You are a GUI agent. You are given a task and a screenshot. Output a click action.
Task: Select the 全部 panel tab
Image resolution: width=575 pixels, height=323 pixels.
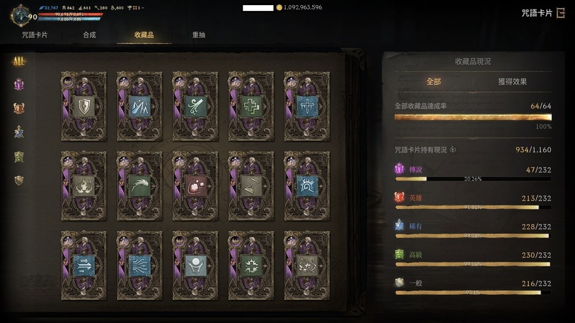point(433,82)
